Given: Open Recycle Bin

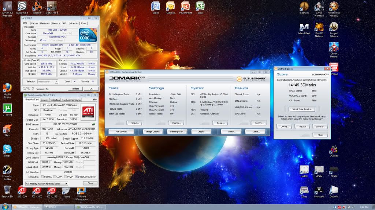Looking at the screenshot, I should [x=7, y=191].
